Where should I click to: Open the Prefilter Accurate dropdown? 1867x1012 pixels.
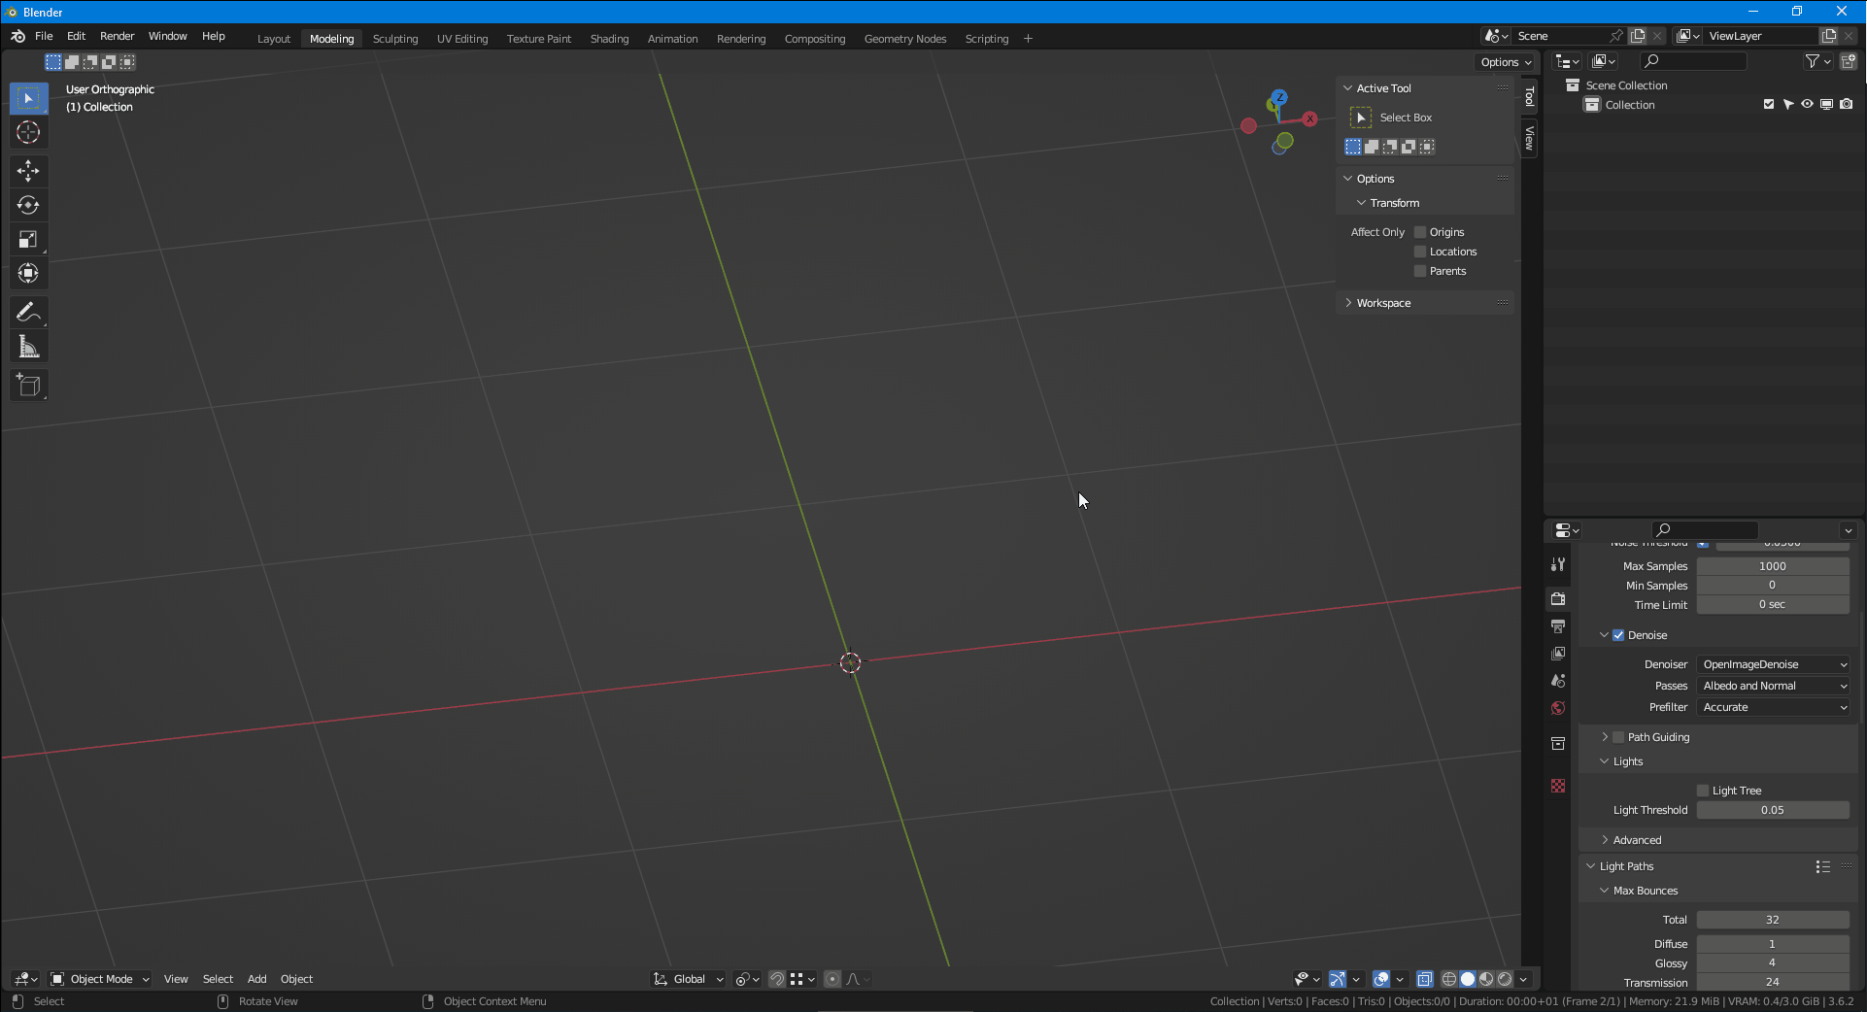point(1774,707)
